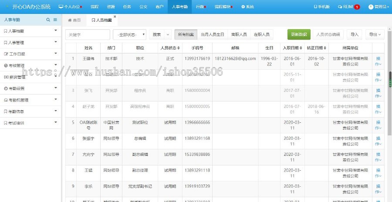The height and width of the screenshot is (202, 392).
Task: Open the -全部状态- dropdown
Action: point(129,34)
